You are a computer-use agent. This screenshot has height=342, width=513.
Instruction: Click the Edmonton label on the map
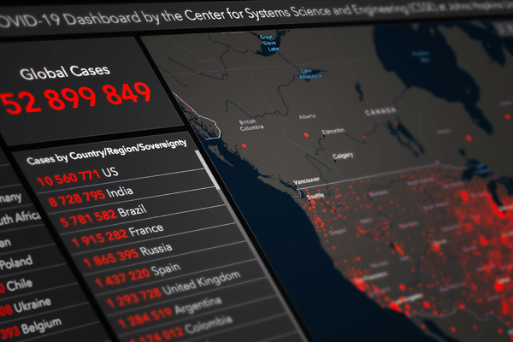coord(333,131)
